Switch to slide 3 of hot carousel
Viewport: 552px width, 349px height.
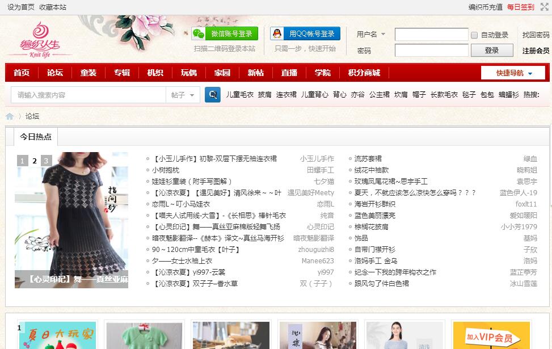[47, 161]
